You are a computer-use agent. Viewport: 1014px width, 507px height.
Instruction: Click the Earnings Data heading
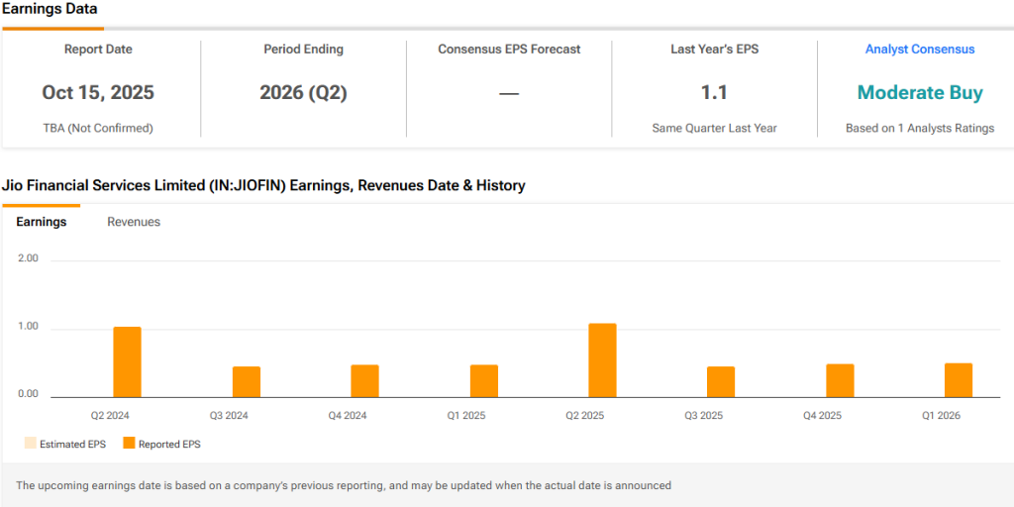click(50, 9)
